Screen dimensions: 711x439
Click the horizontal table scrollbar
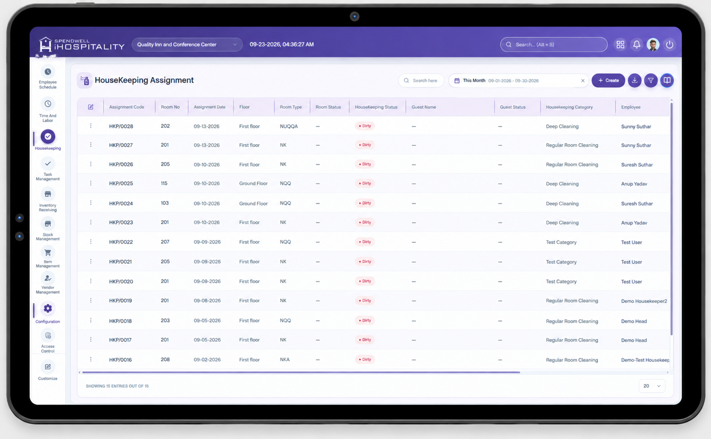pos(301,372)
